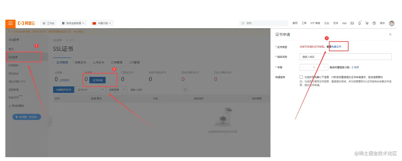The height and width of the screenshot is (161, 402).
Task: Open the 全部品牌 brand dropdown
Action: tap(116, 90)
